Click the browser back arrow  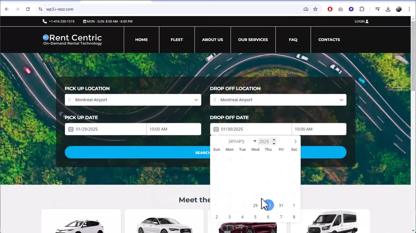click(x=7, y=9)
